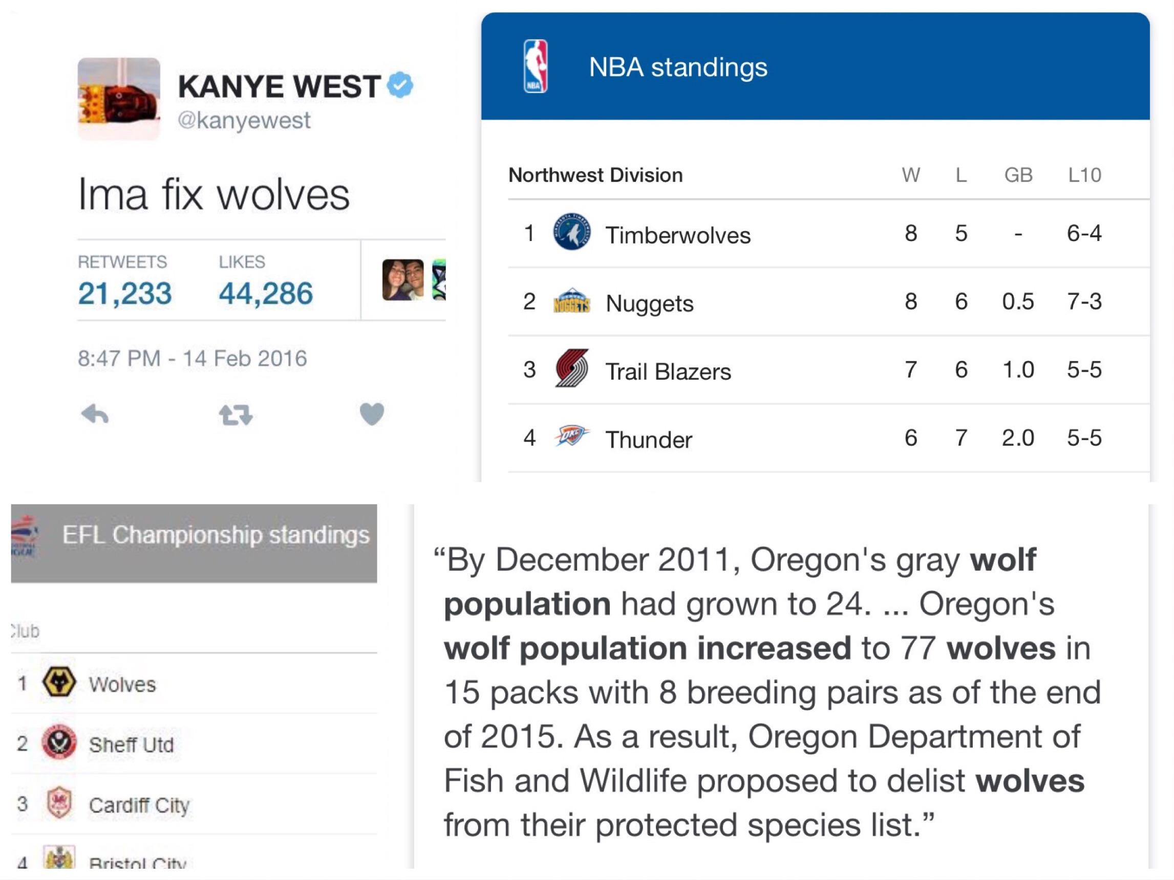Click the blue verified badge

click(400, 85)
